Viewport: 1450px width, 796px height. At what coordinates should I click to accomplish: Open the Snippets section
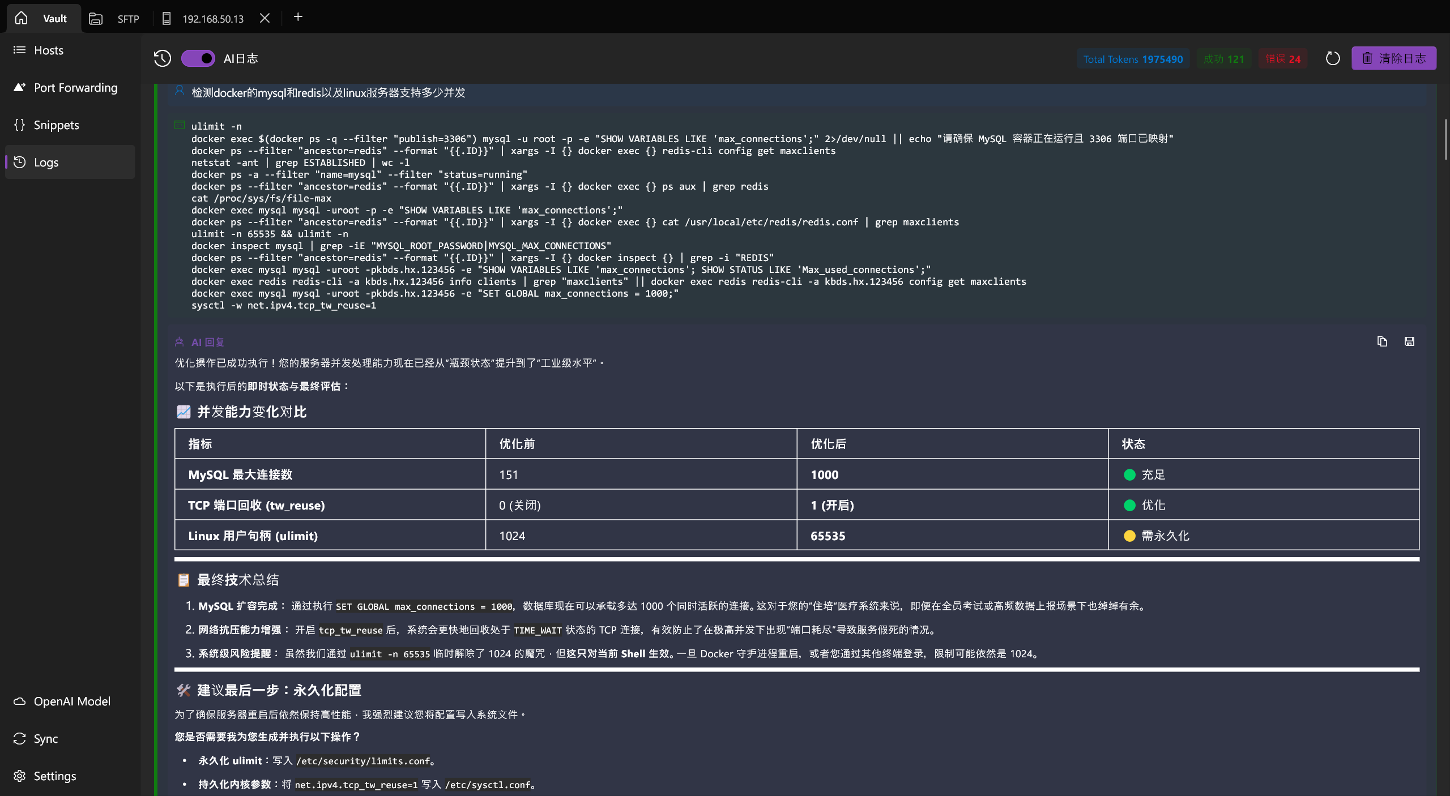[x=56, y=125]
